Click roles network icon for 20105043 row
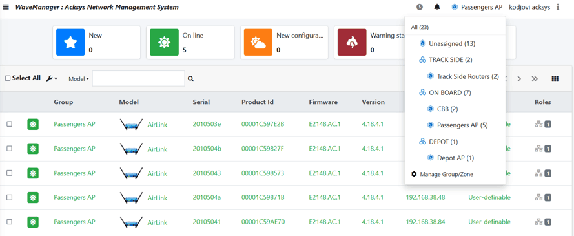574x236 pixels. pos(538,173)
